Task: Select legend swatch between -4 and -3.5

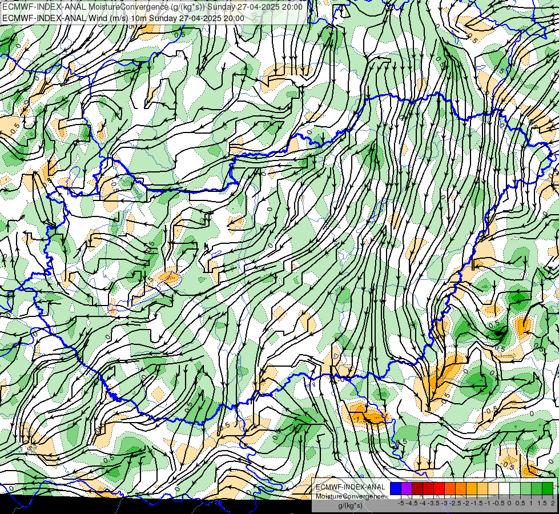Action: (x=428, y=489)
